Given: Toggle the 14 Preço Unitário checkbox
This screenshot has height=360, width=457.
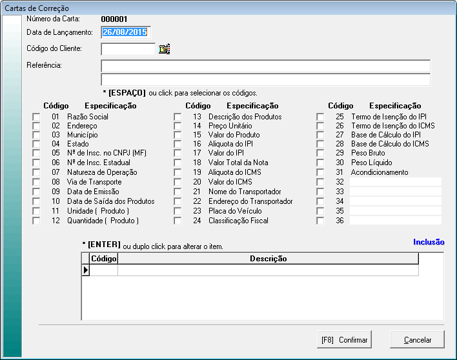Looking at the screenshot, I should pos(178,126).
